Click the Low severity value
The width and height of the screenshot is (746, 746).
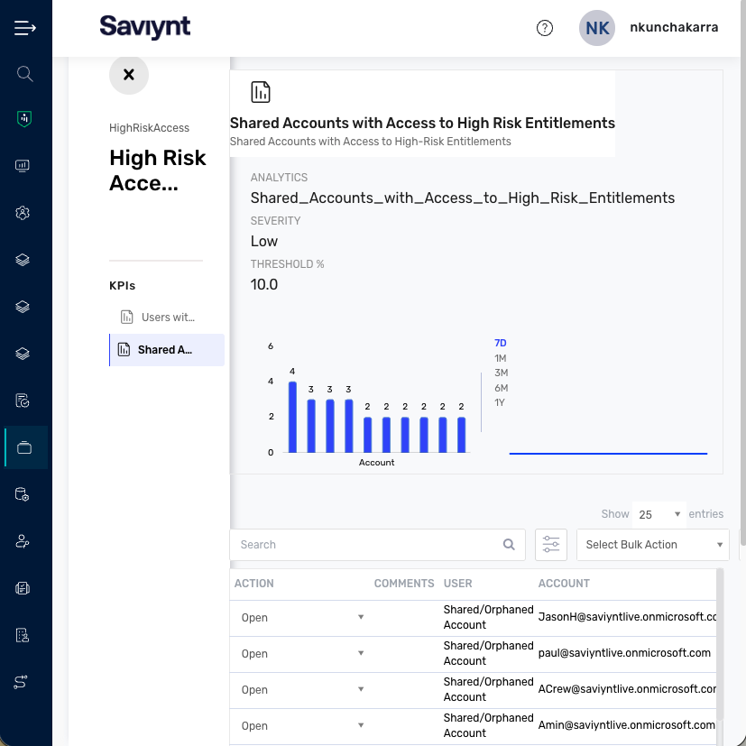click(x=264, y=241)
